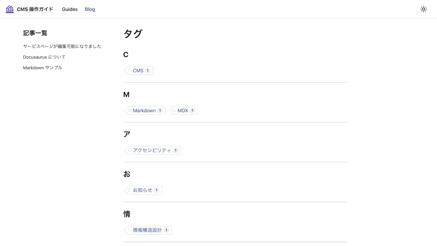
Task: Open the Markdown サンプル post
Action: [42, 68]
